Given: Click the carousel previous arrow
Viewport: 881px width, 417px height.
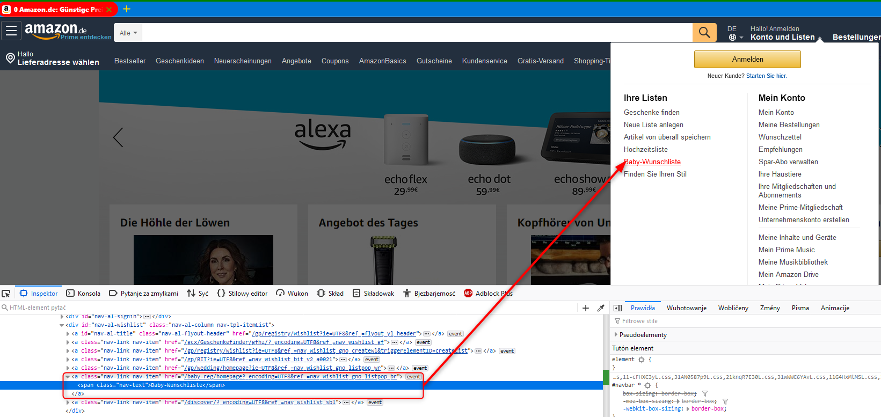Looking at the screenshot, I should coord(119,137).
